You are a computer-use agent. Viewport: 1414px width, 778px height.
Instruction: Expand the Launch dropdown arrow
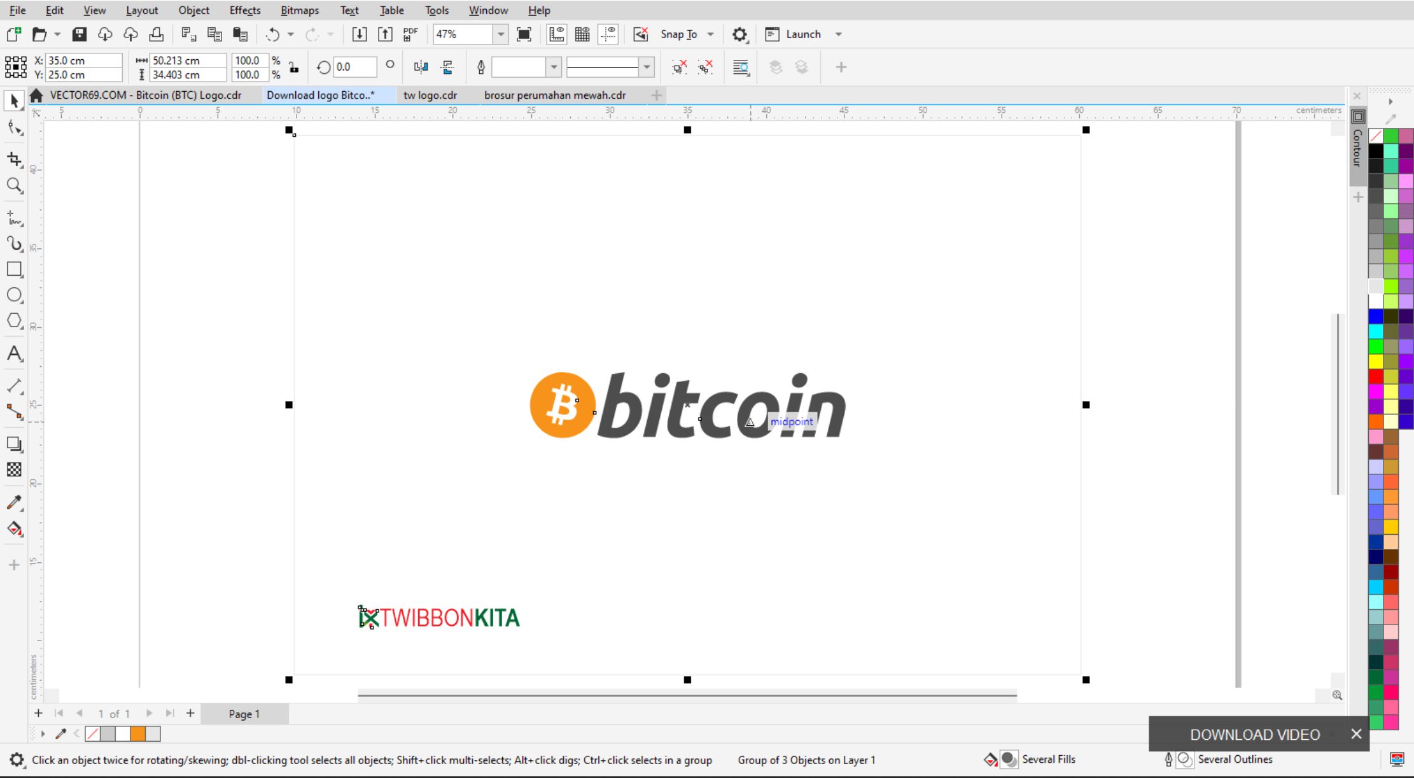pos(839,34)
